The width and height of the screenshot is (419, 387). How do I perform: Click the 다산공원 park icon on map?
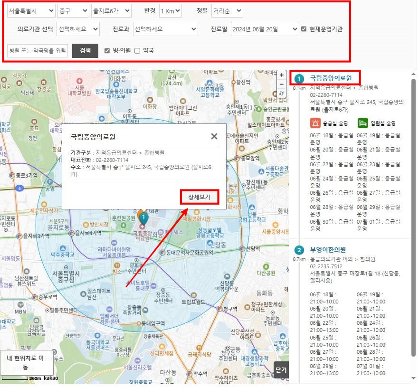click(x=266, y=266)
